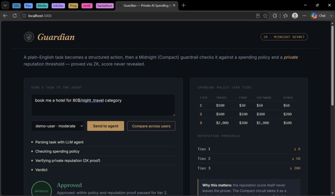Viewport: 335px width, 196px height.
Task: Click the OTHER column header
Action: 288,98
